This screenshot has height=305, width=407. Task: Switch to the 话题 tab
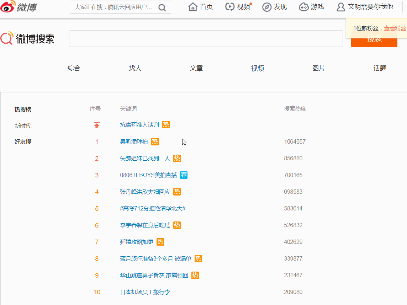pos(380,68)
